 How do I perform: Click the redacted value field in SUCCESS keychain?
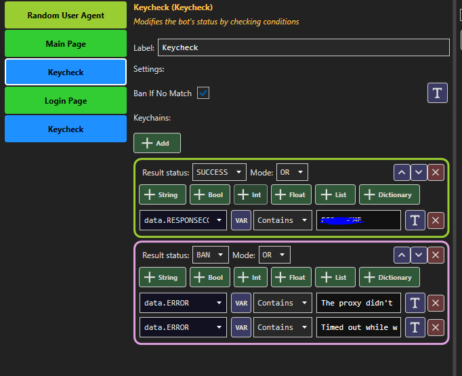tap(358, 220)
